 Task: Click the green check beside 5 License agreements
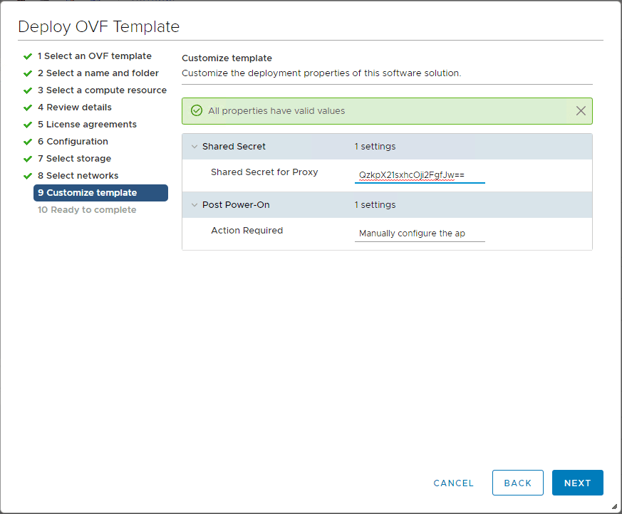click(x=26, y=124)
